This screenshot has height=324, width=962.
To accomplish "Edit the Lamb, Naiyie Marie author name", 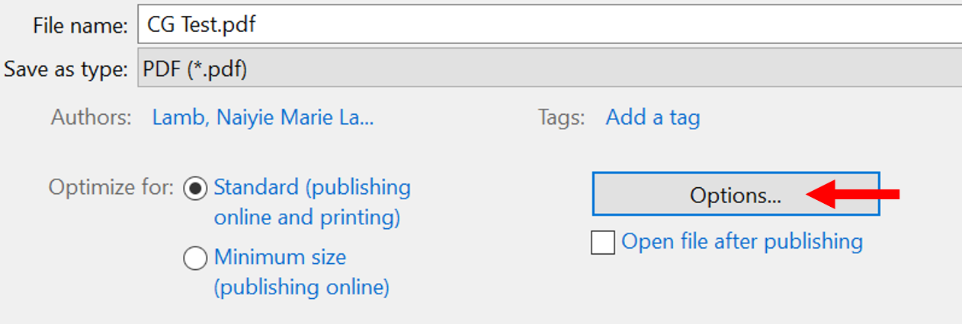I will pos(263,118).
